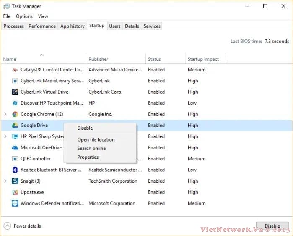The height and width of the screenshot is (236, 293).
Task: Click the Google Chrome icon
Action: click(x=15, y=114)
